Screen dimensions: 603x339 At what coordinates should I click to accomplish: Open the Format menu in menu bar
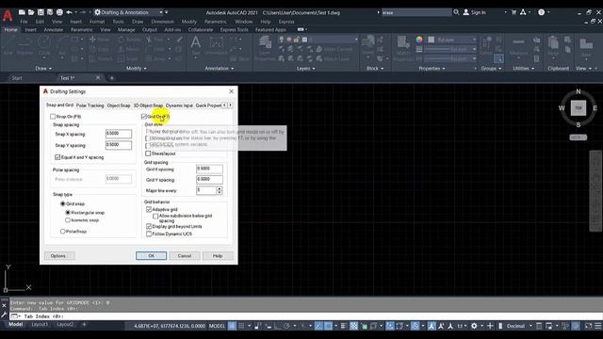coord(97,22)
